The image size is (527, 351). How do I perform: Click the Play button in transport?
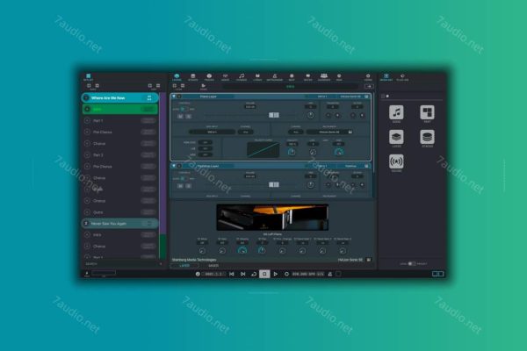click(x=276, y=274)
